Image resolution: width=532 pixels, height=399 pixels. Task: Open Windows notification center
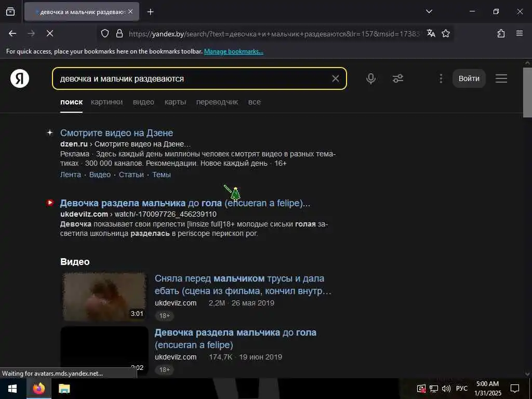click(x=515, y=389)
